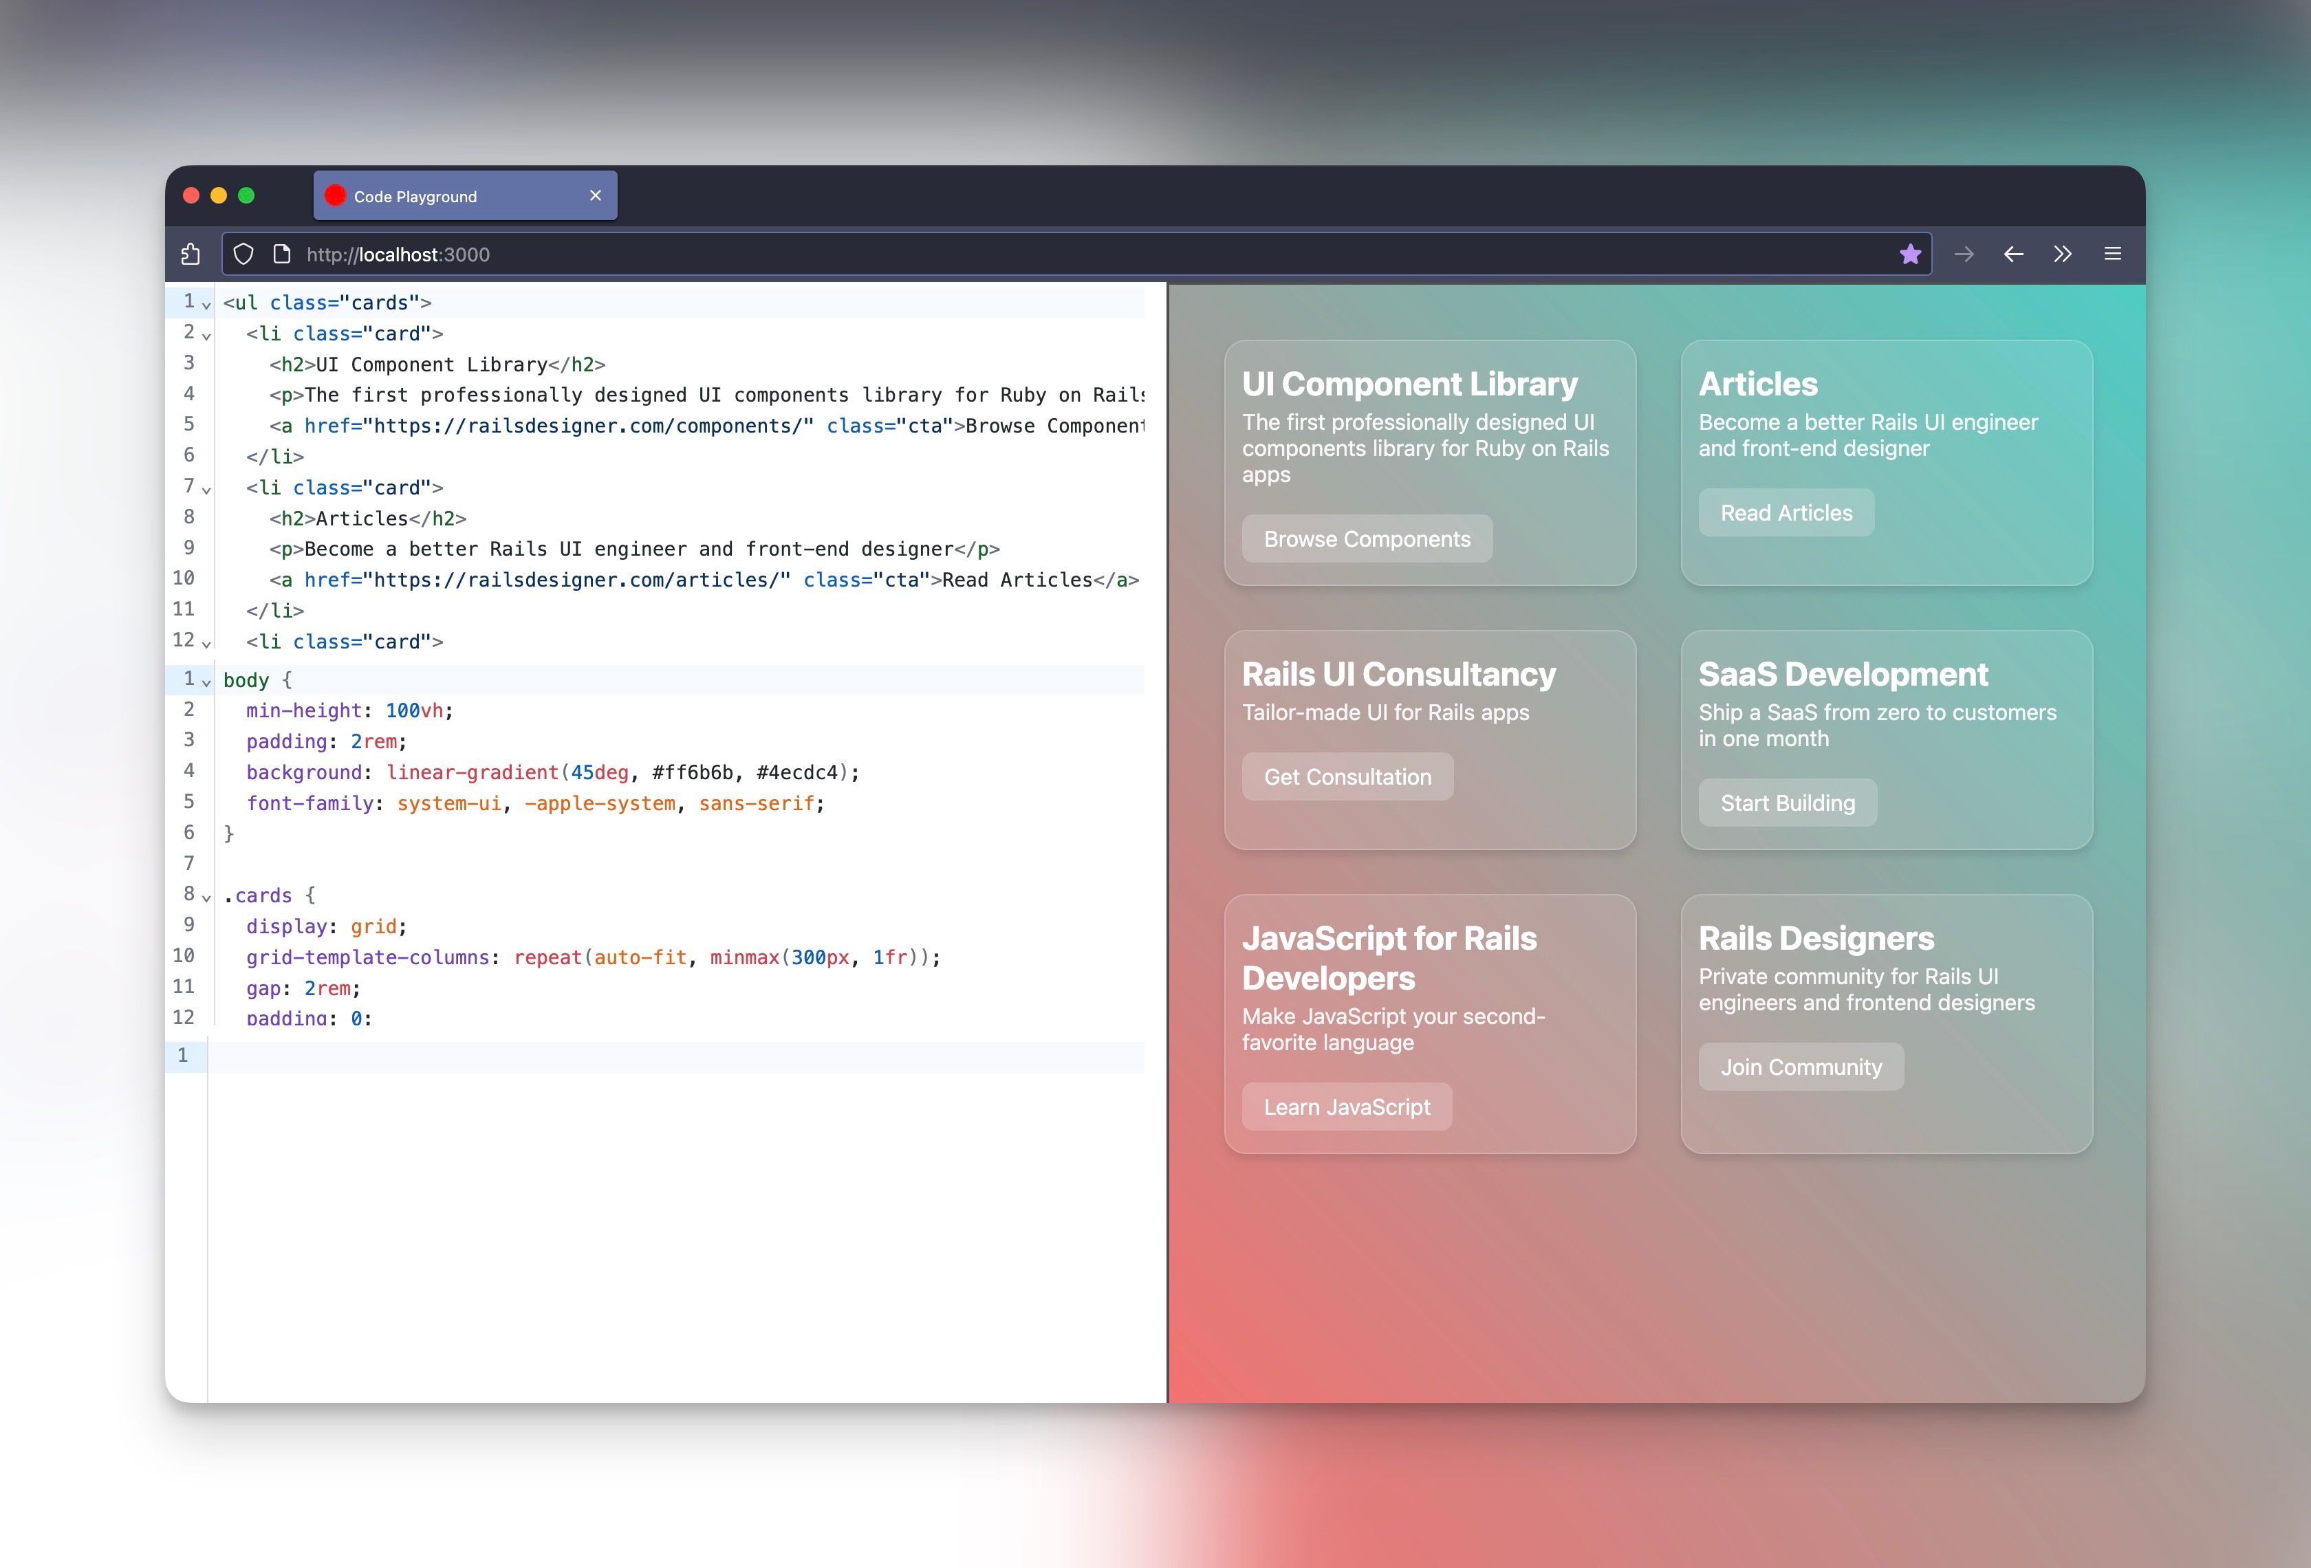Click the Start Building button

[x=1788, y=803]
